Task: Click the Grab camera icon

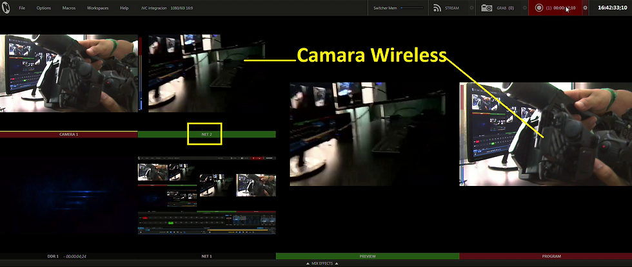Action: pos(487,8)
